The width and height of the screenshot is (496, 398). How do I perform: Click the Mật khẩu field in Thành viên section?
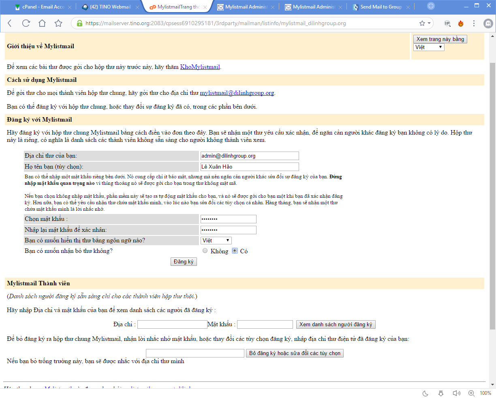(x=265, y=324)
